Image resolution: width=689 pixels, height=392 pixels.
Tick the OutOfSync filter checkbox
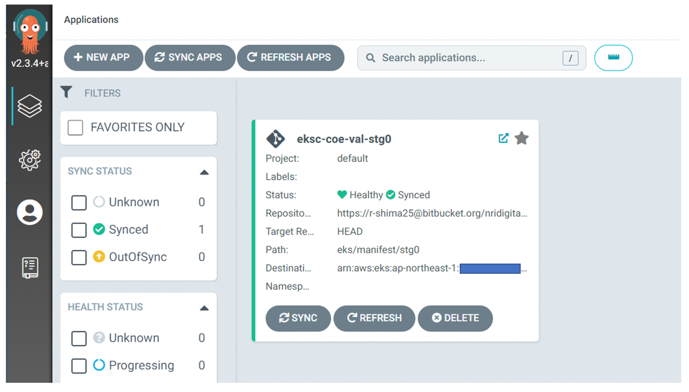click(79, 257)
